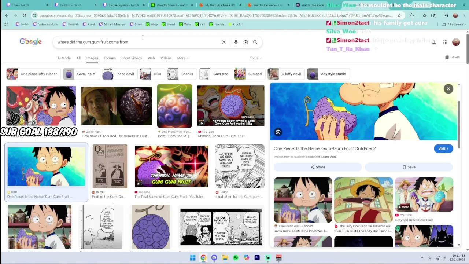Open the Gomu Gomu no Mi wiki image result
This screenshot has height=264, width=469.
[x=174, y=106]
